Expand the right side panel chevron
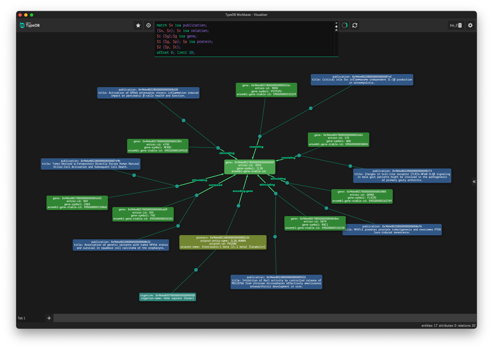The height and width of the screenshot is (350, 493). point(474,181)
